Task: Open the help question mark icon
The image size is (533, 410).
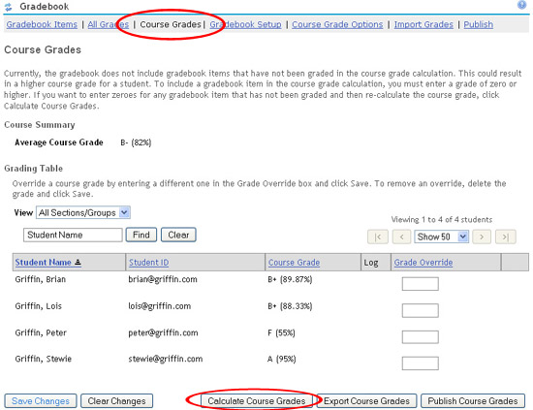Action: point(521,5)
